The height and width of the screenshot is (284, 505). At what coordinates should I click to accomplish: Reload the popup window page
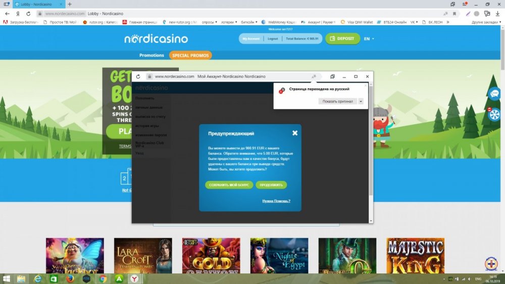point(138,77)
